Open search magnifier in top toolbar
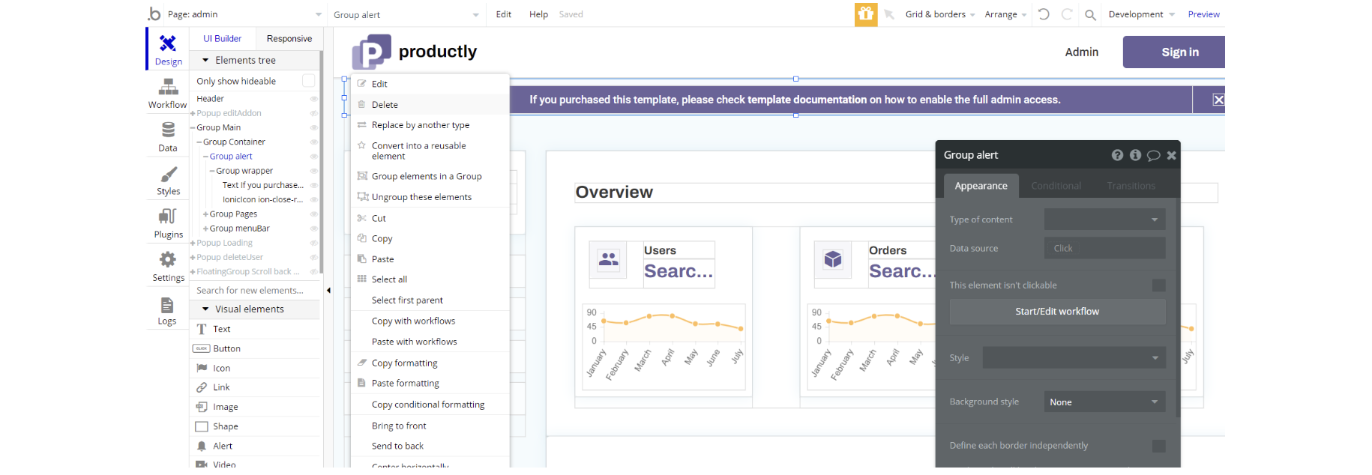Screen dimensions: 1372x475 click(1090, 14)
